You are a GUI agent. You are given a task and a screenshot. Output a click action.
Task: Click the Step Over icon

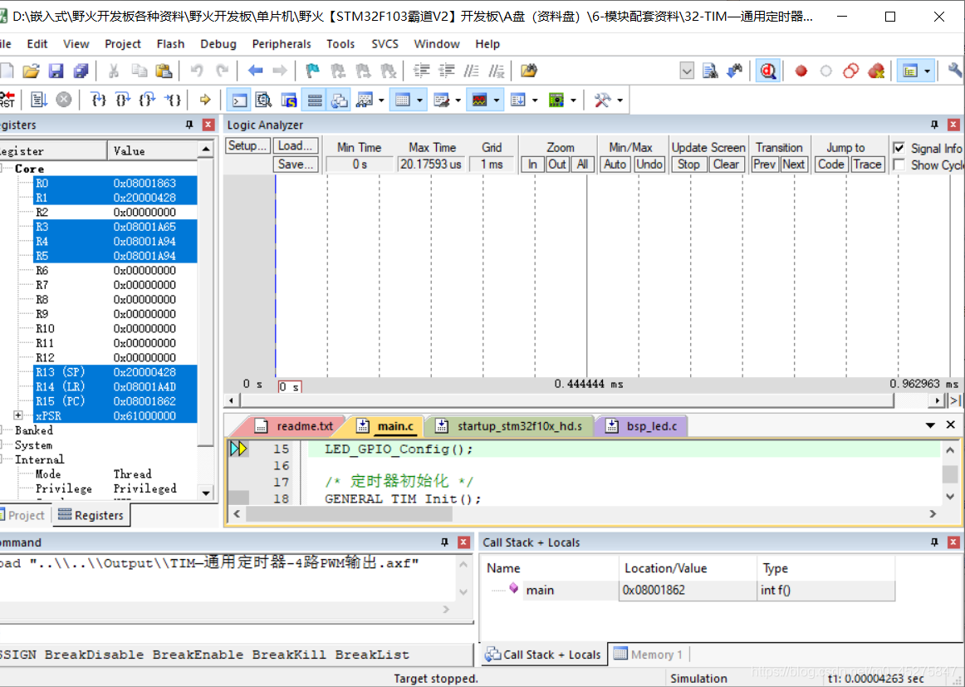click(x=123, y=99)
